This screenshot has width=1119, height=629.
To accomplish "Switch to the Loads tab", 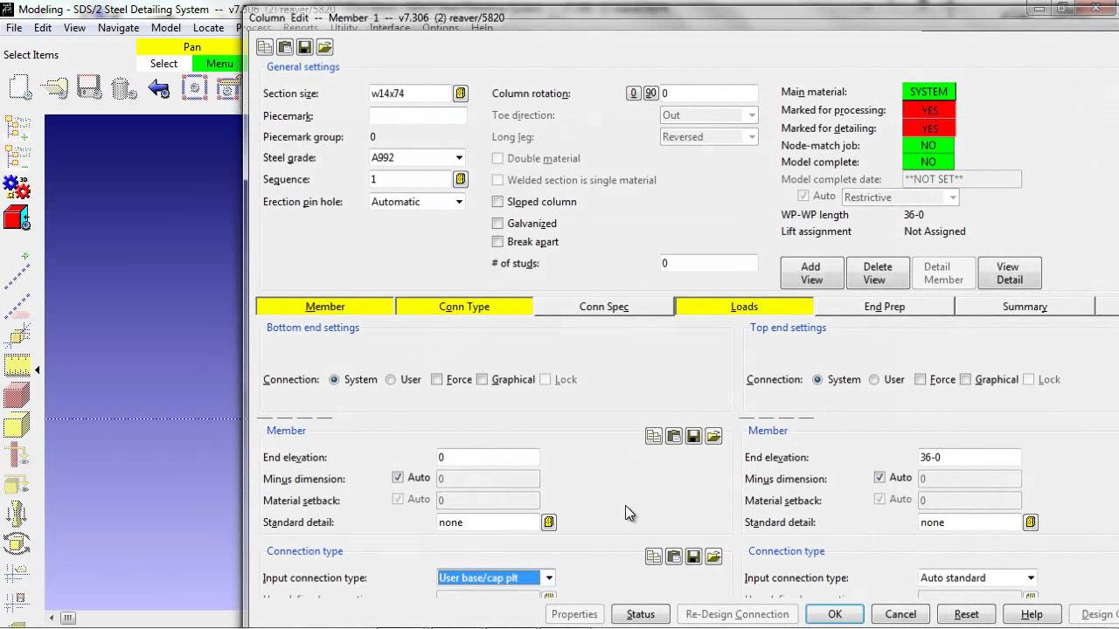I will [x=744, y=307].
